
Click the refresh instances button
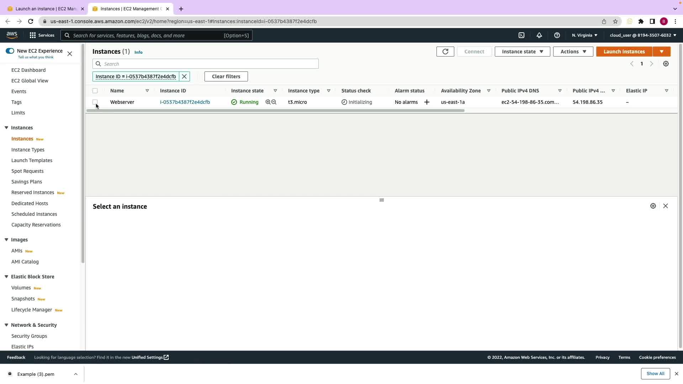click(x=445, y=52)
